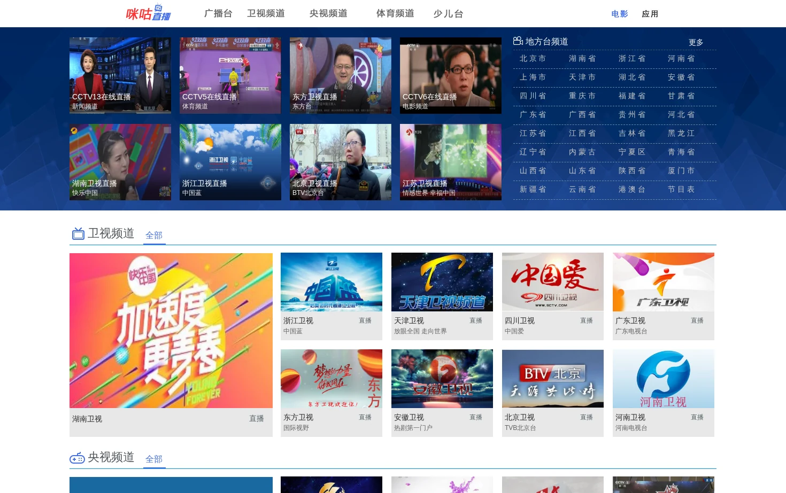The height and width of the screenshot is (493, 786).
Task: Open CCTV5在线直播 thumbnail
Action: coord(230,75)
